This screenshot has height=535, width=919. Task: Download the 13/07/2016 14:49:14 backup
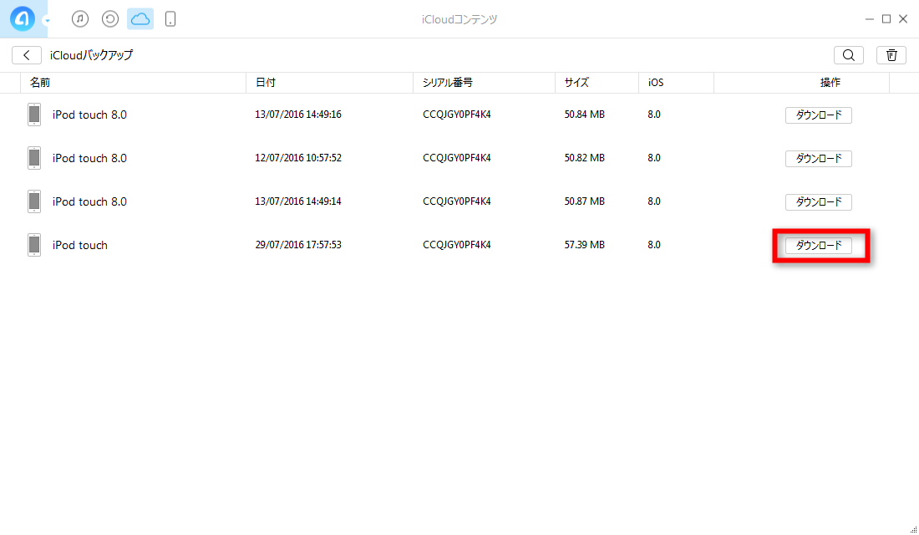[x=819, y=201]
